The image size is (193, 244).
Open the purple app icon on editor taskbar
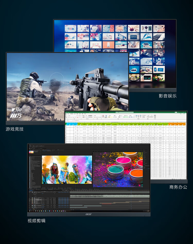[x=64, y=211]
